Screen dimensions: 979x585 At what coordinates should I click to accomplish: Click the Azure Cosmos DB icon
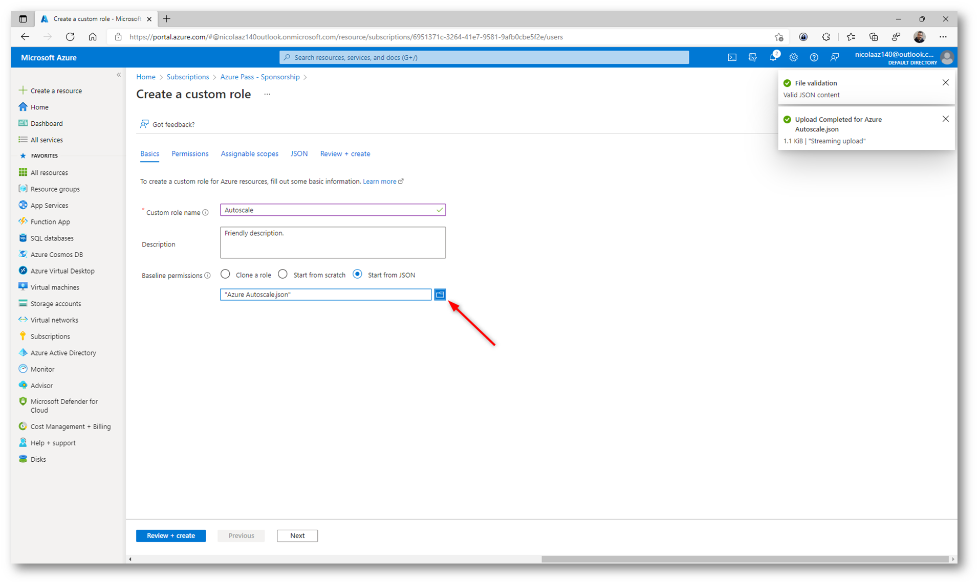pyautogui.click(x=23, y=254)
